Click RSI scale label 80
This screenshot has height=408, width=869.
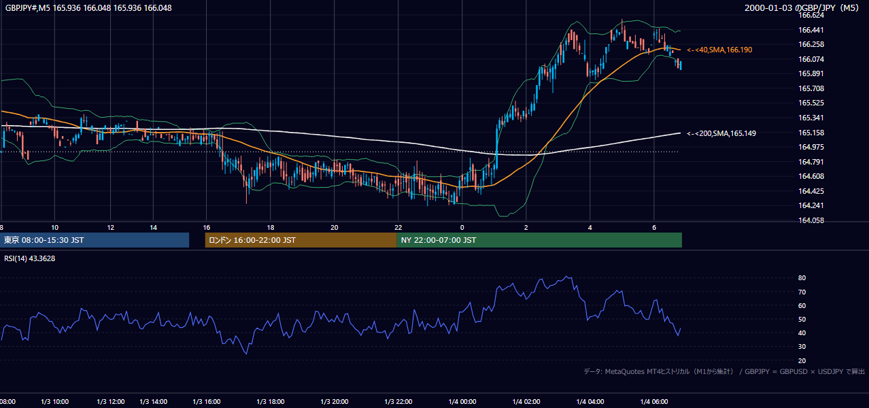[x=802, y=278]
